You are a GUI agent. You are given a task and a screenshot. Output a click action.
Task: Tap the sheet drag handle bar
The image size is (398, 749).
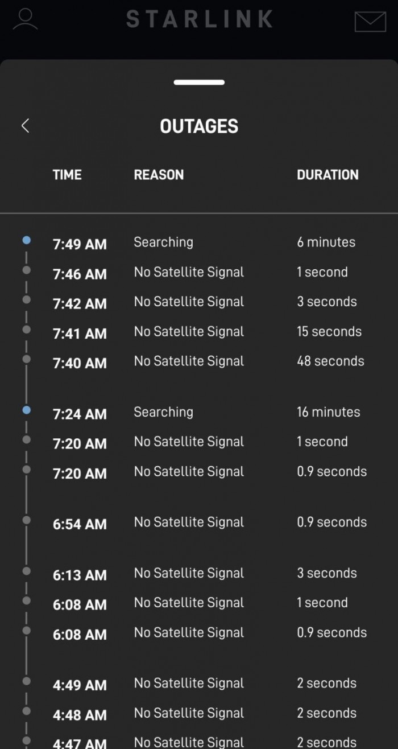(x=199, y=83)
